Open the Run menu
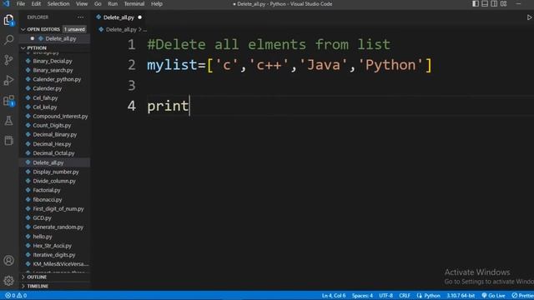Image resolution: width=534 pixels, height=300 pixels. coord(113,3)
